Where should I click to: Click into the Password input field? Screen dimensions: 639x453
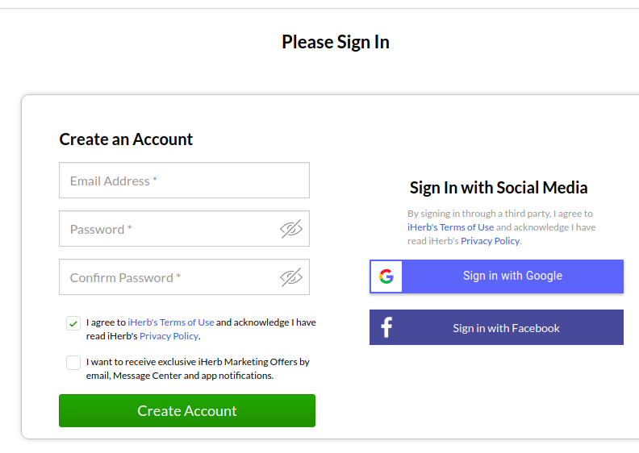pos(169,229)
